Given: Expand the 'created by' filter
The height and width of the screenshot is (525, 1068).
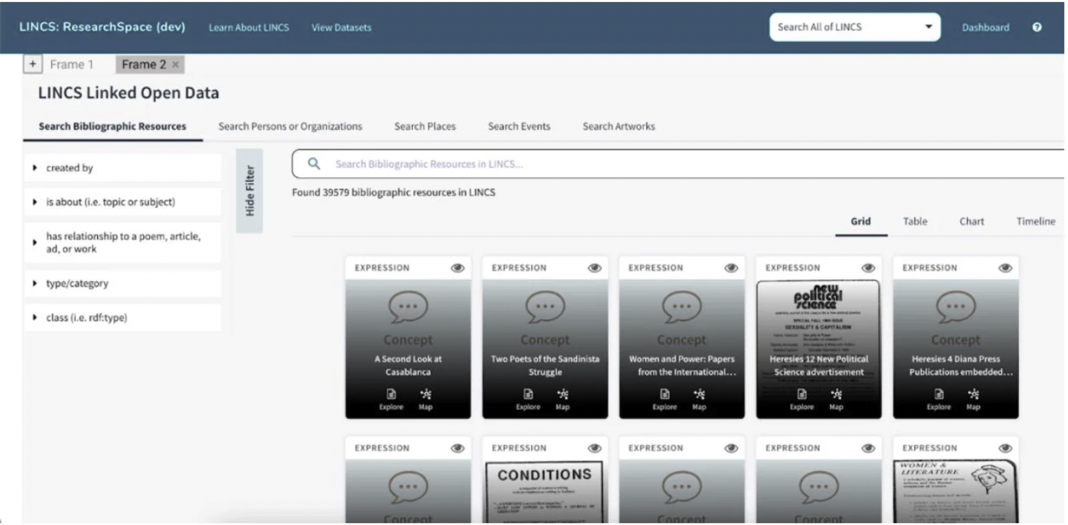Looking at the screenshot, I should coord(35,168).
